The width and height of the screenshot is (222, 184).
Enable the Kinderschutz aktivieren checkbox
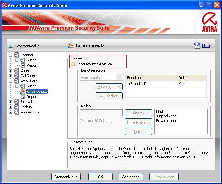coord(73,64)
